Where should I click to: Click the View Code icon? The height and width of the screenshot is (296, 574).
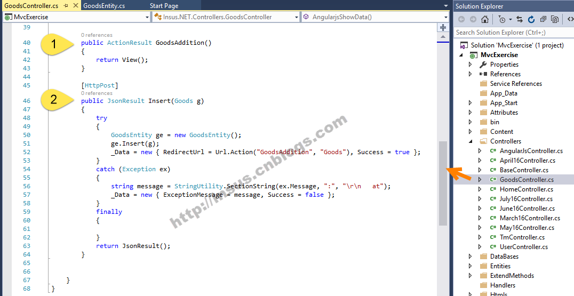[x=570, y=19]
